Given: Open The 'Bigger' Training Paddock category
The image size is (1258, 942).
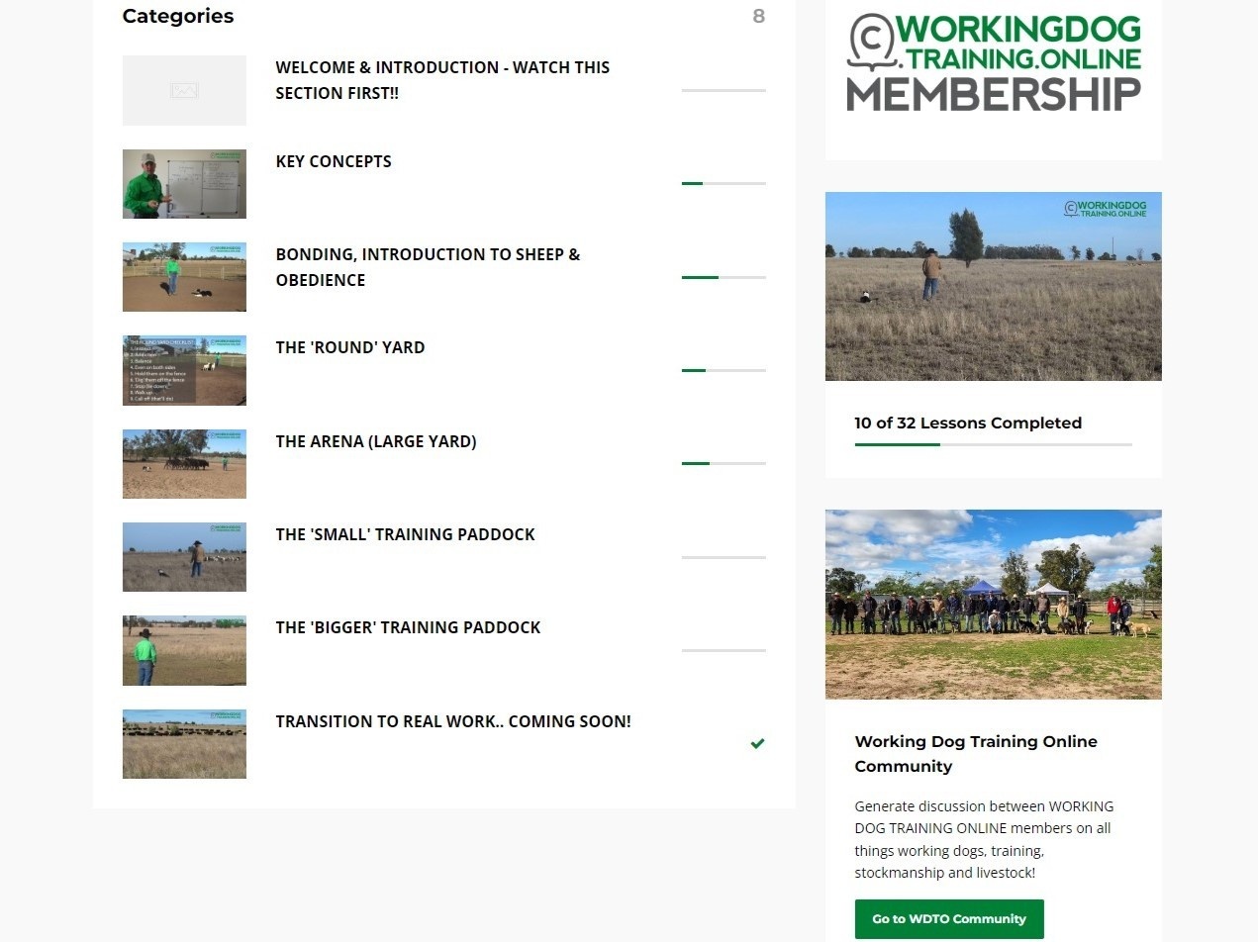Looking at the screenshot, I should 409,627.
